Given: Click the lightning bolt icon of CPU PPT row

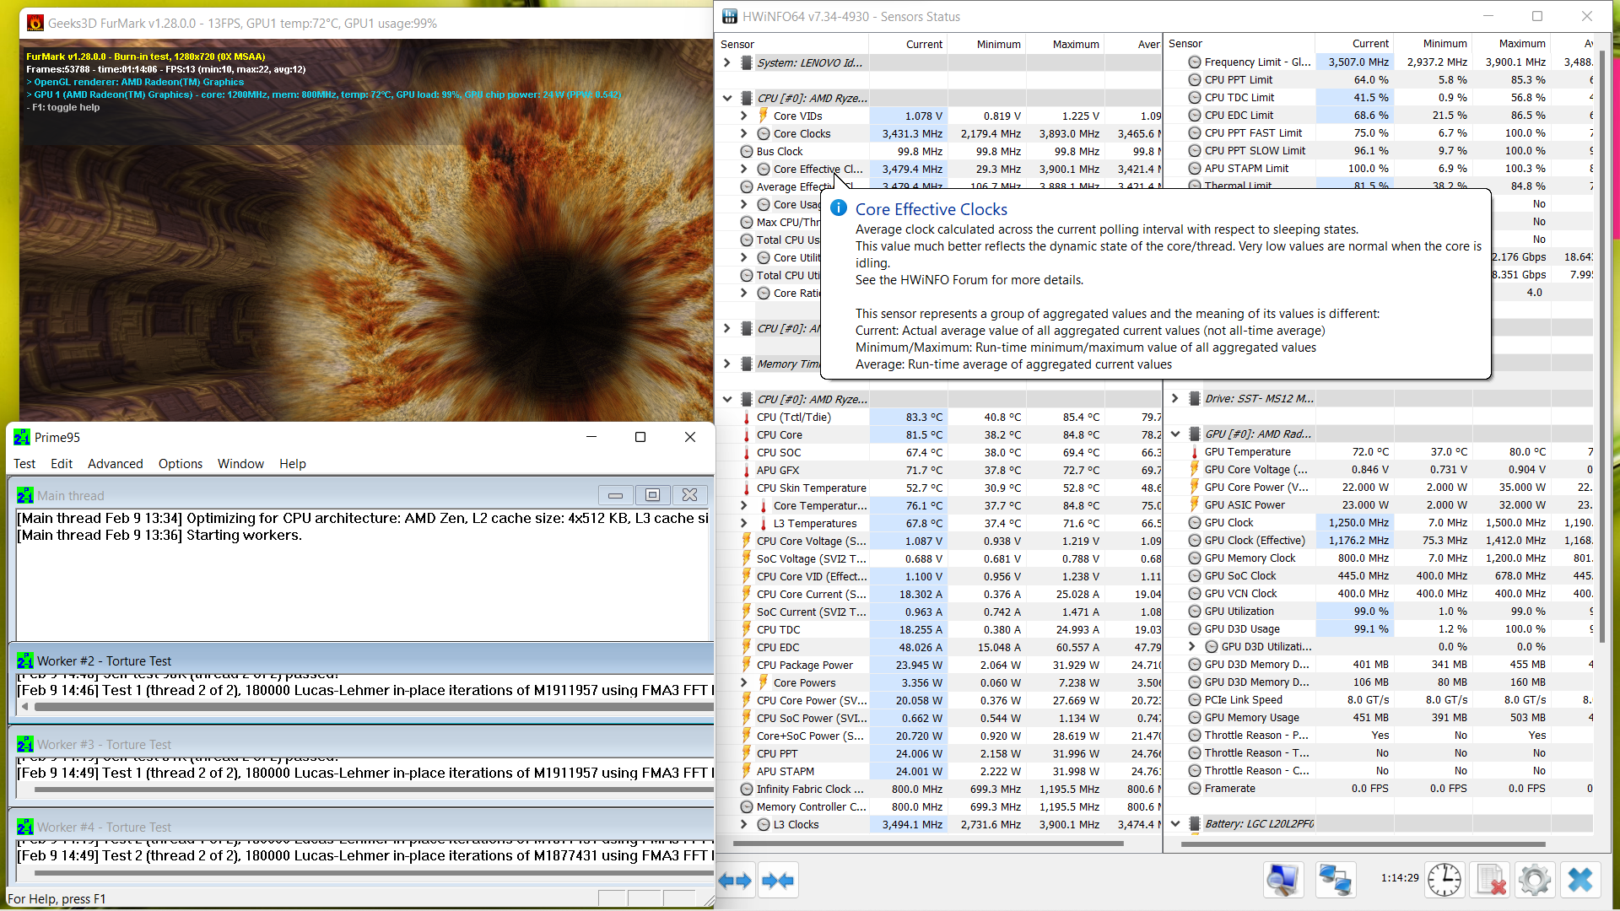Looking at the screenshot, I should tap(747, 754).
